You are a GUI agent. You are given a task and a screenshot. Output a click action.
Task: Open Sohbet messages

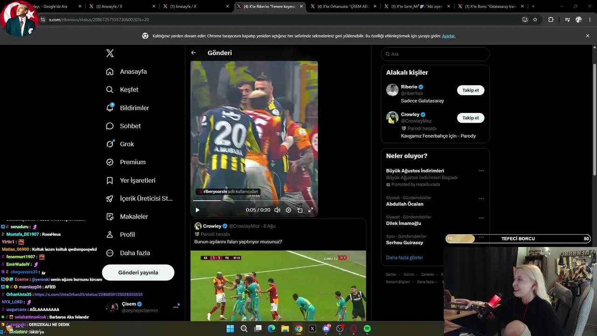[x=123, y=126]
